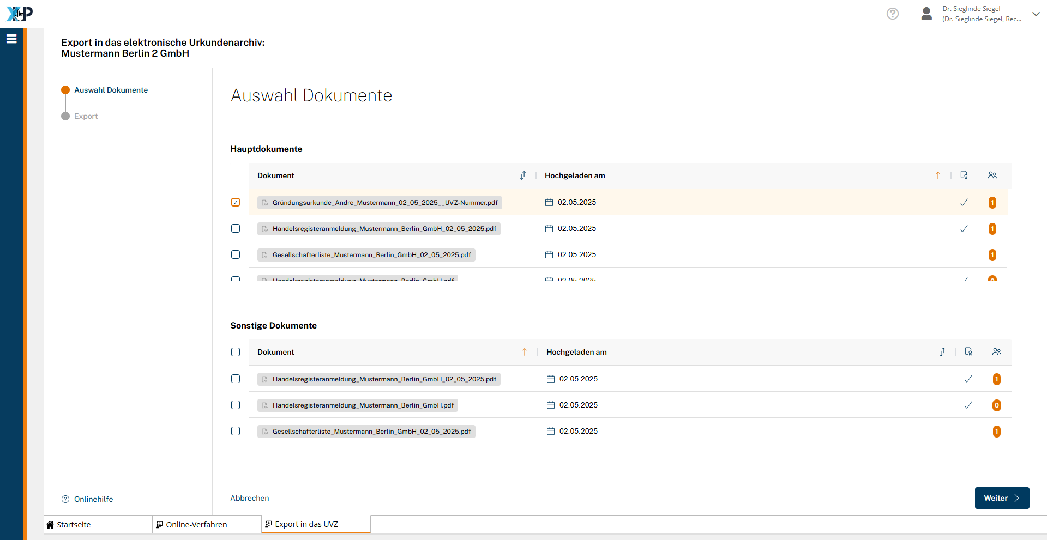Click signature status icon in Hauptdokumente header
The width and height of the screenshot is (1047, 540).
[x=964, y=175]
